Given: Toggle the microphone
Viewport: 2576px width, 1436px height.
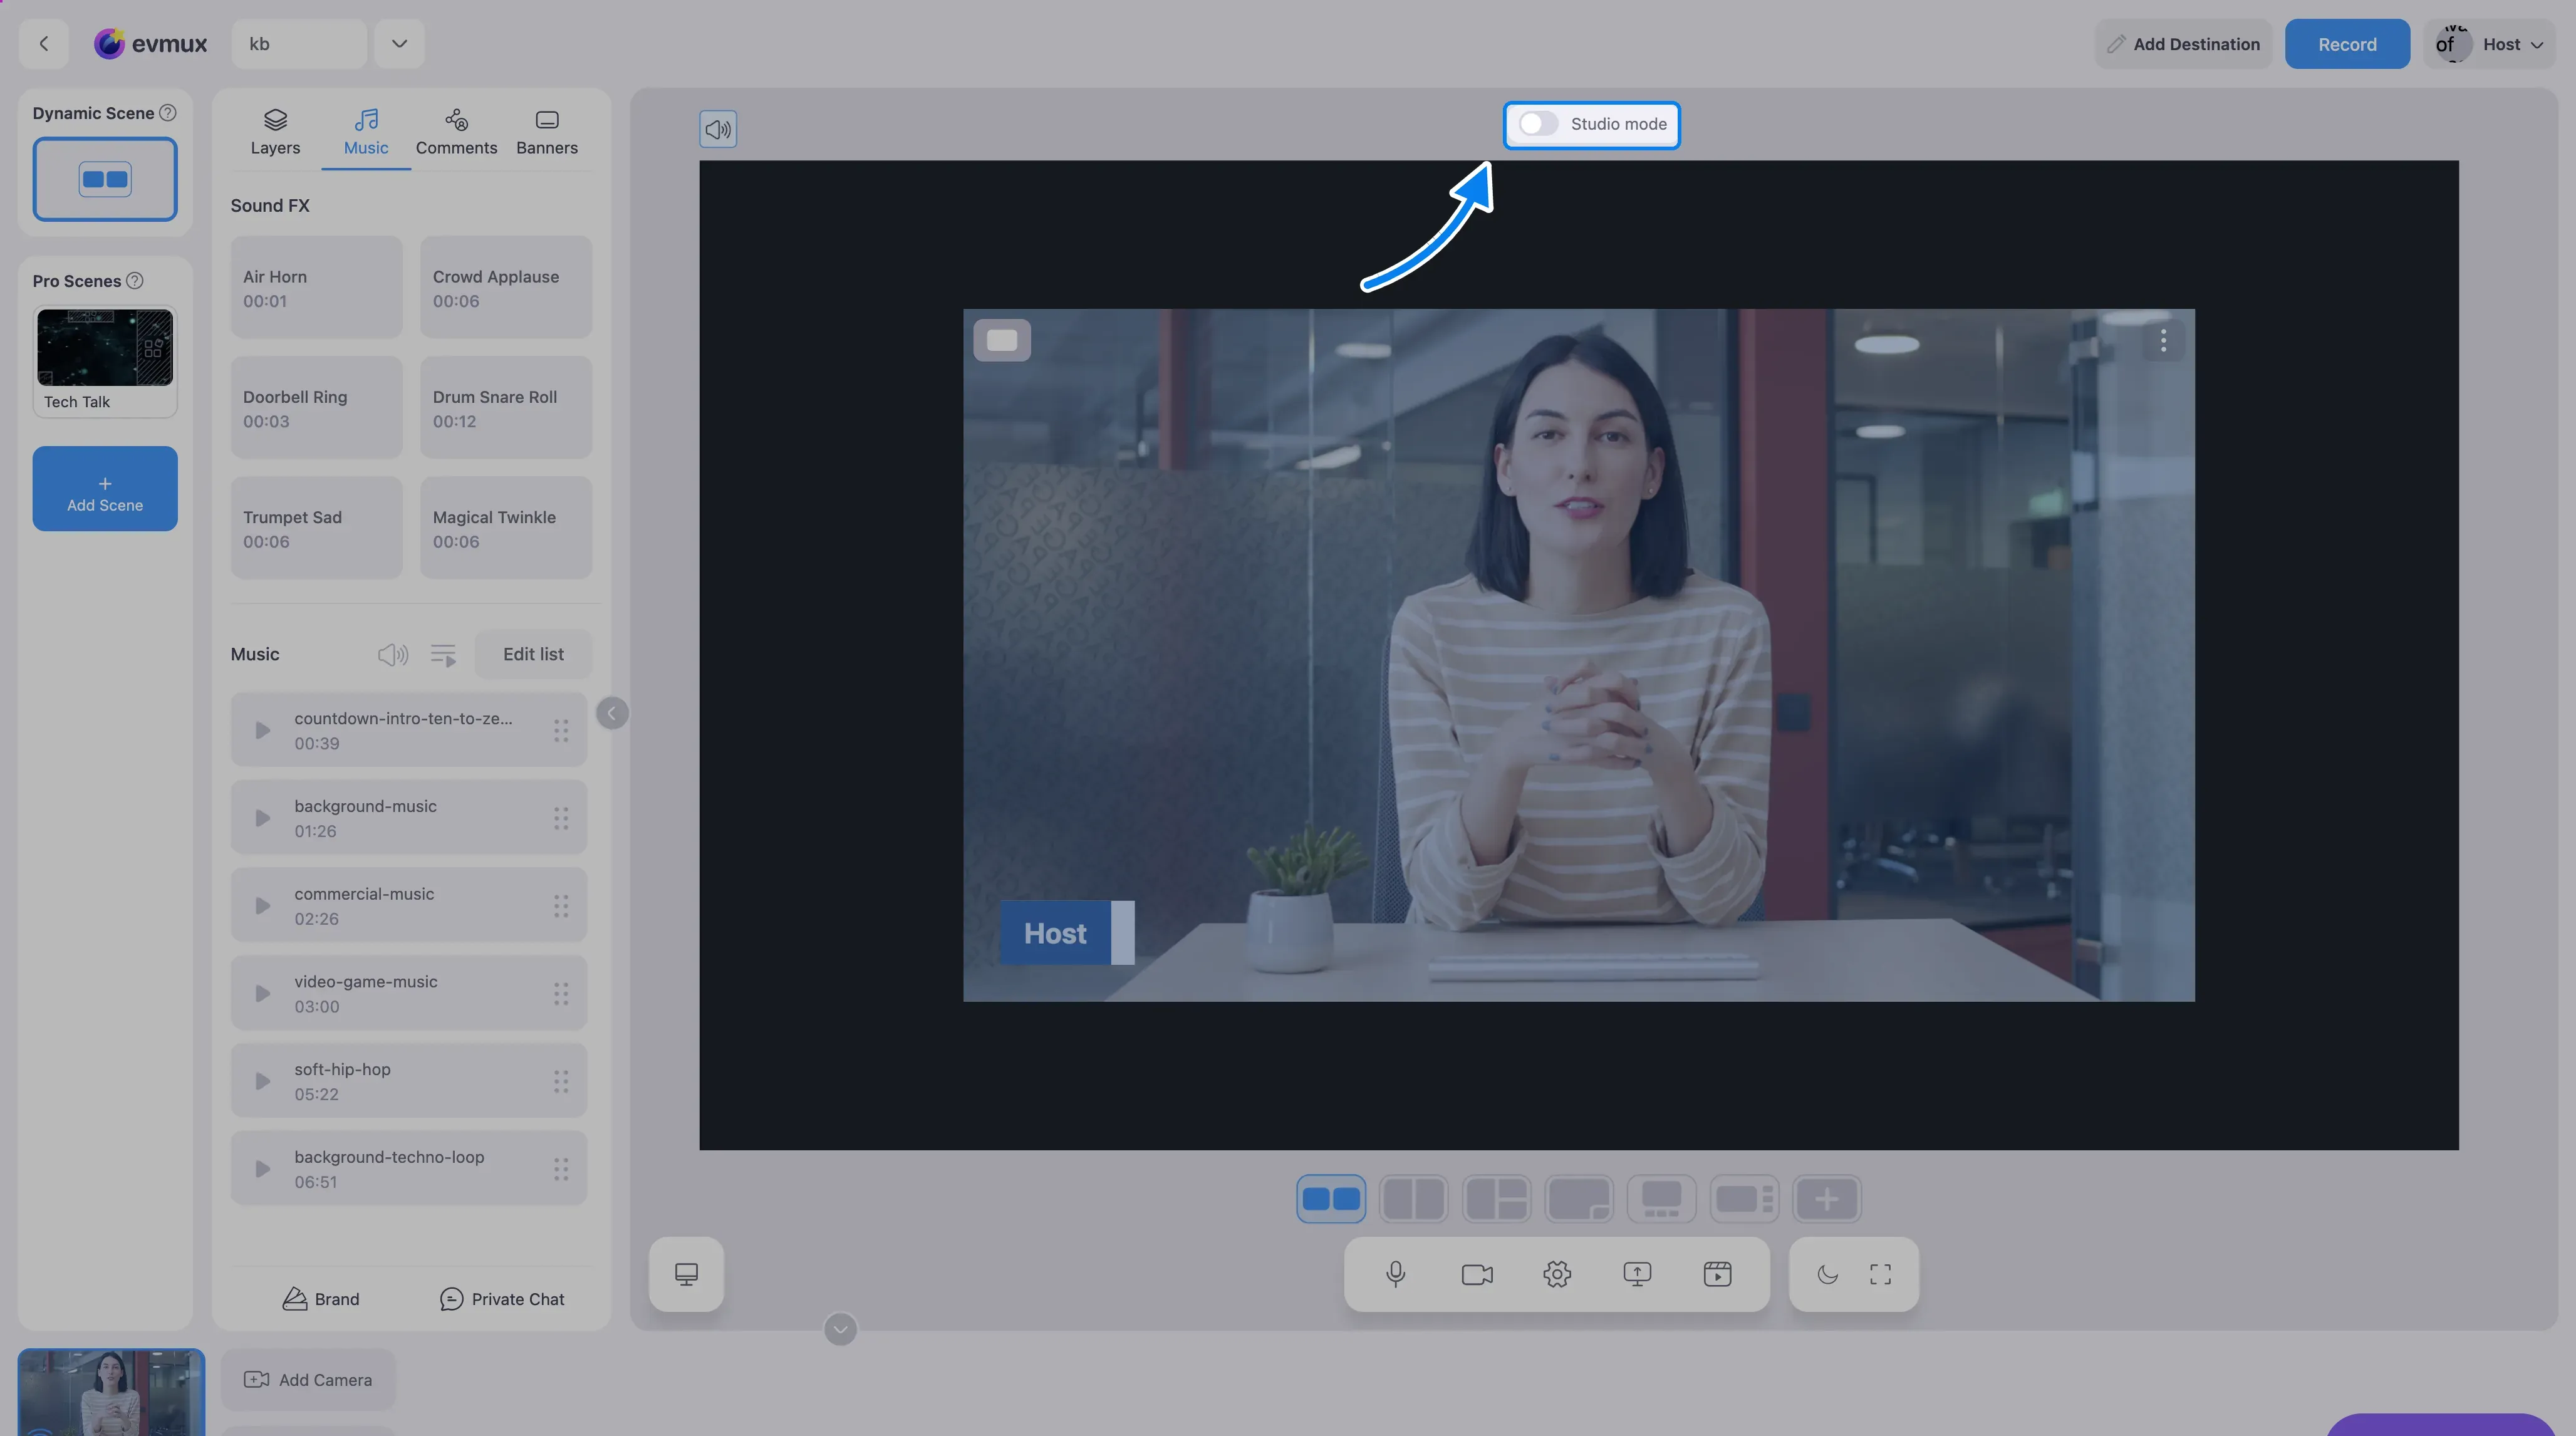Looking at the screenshot, I should pos(1396,1274).
